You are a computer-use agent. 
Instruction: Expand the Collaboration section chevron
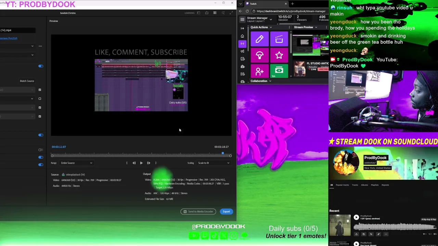[270, 81]
